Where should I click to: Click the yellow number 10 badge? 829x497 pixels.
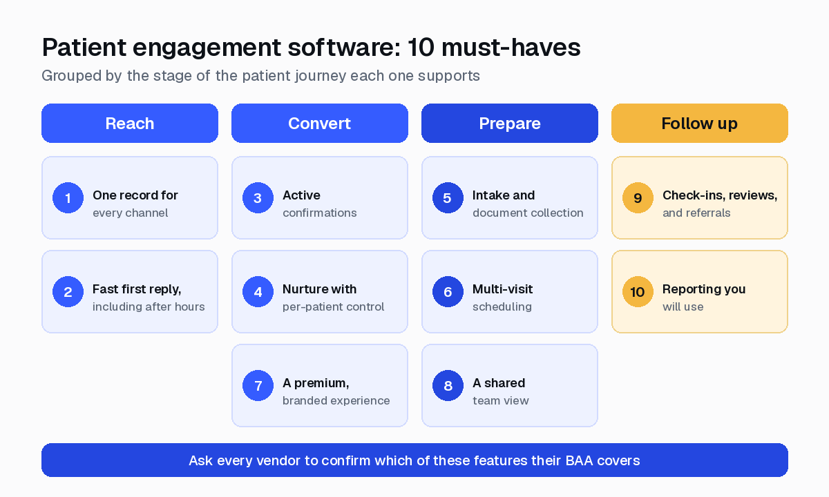[638, 292]
